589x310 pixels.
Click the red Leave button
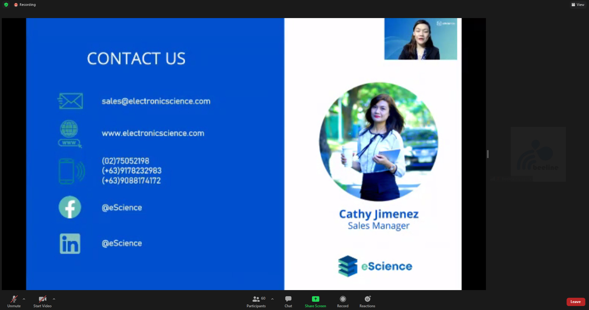point(576,302)
